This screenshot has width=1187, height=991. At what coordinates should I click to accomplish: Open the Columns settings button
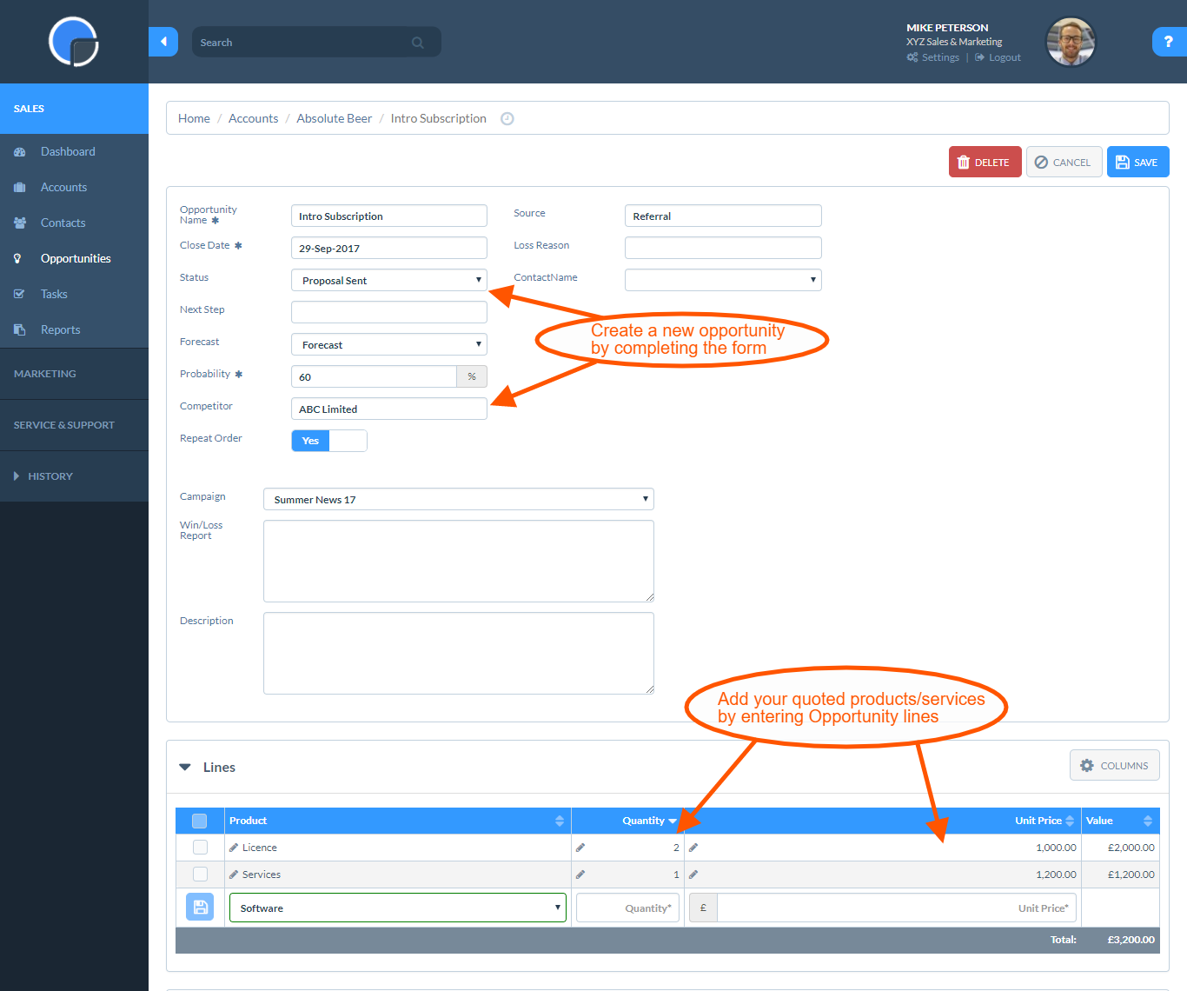1115,765
